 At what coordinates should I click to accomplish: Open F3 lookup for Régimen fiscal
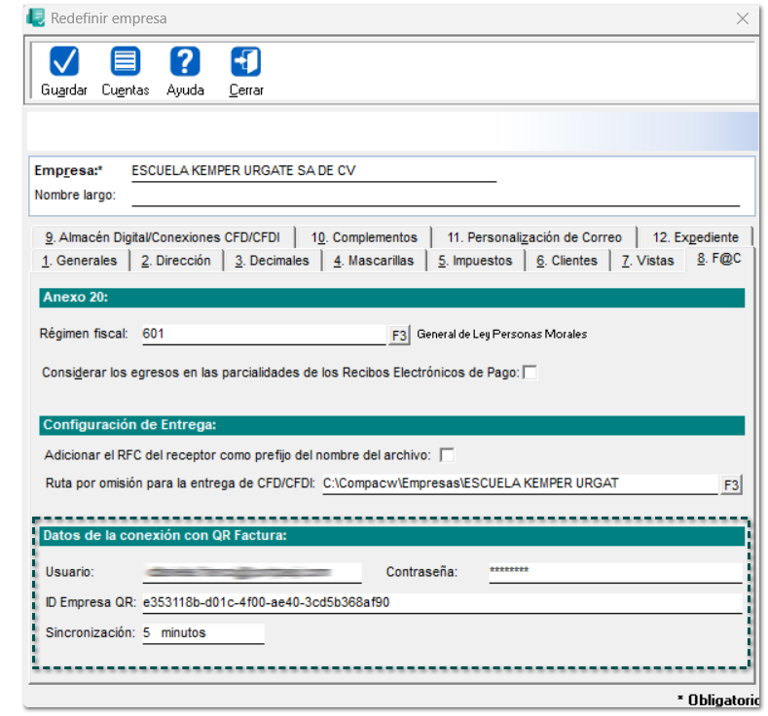(399, 335)
